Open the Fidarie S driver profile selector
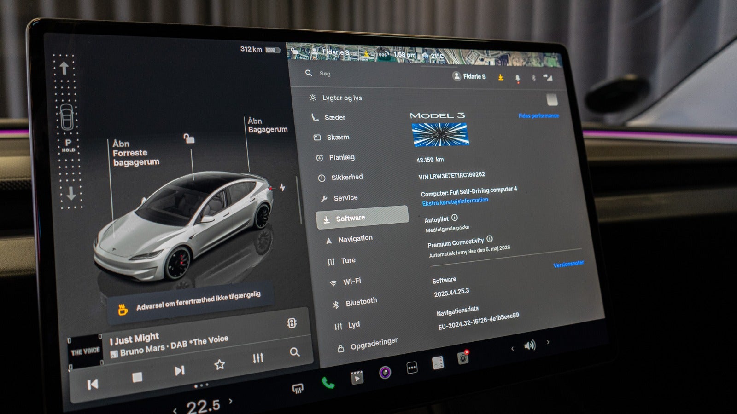This screenshot has width=737, height=414. 469,76
